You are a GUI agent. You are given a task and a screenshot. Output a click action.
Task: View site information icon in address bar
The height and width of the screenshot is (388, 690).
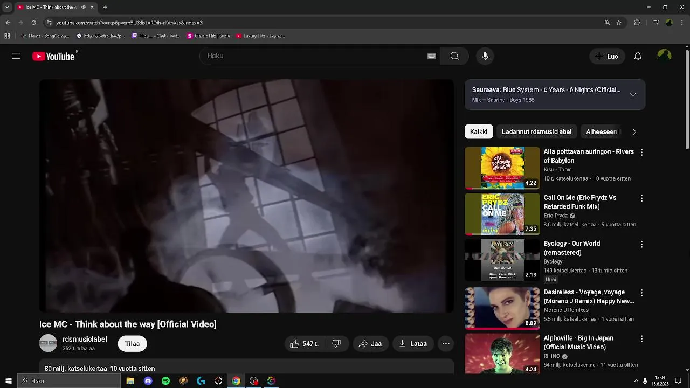(x=49, y=23)
